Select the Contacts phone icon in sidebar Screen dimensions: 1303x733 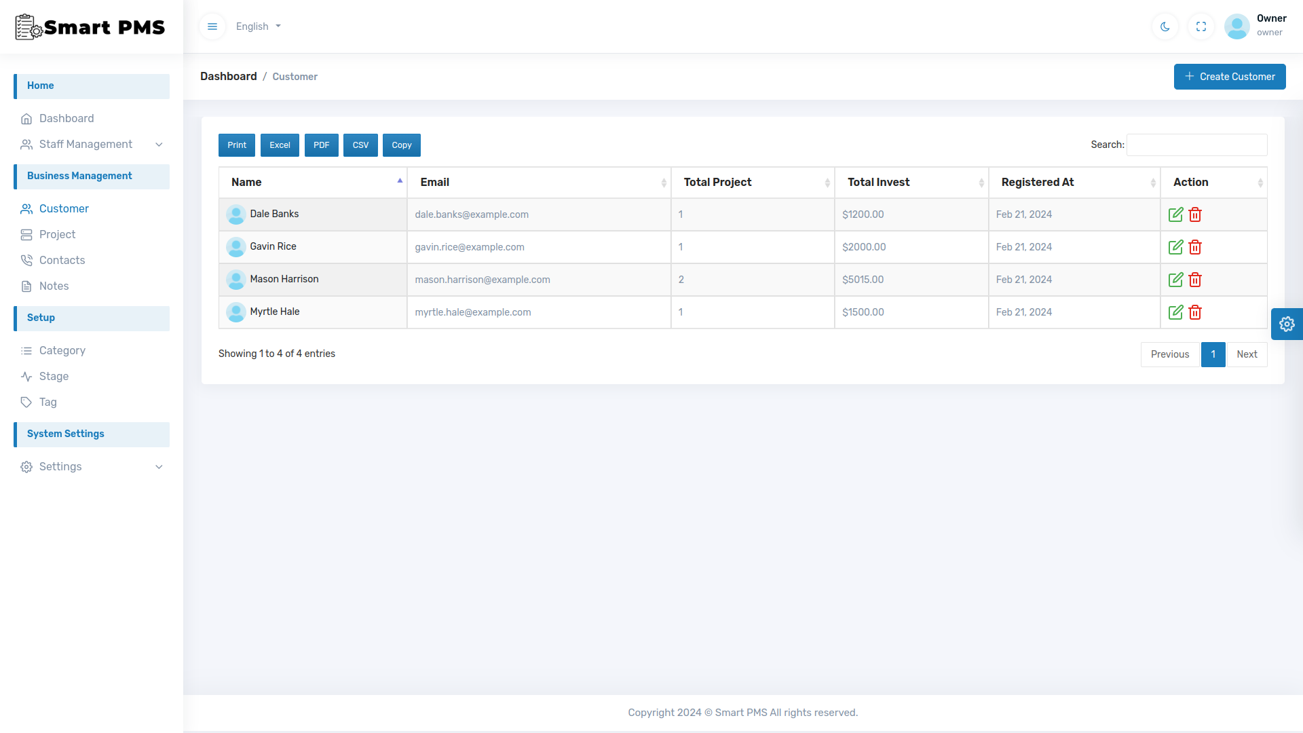click(x=26, y=260)
